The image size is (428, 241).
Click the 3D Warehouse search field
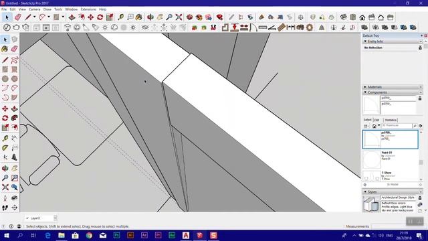pyautogui.click(x=397, y=126)
